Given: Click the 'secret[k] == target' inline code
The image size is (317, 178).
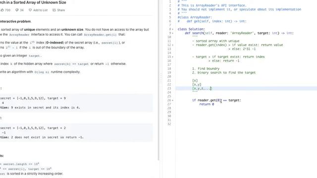Looking at the screenshot, I should click(71, 64).
